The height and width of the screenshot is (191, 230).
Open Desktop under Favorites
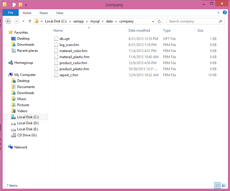(x=23, y=39)
